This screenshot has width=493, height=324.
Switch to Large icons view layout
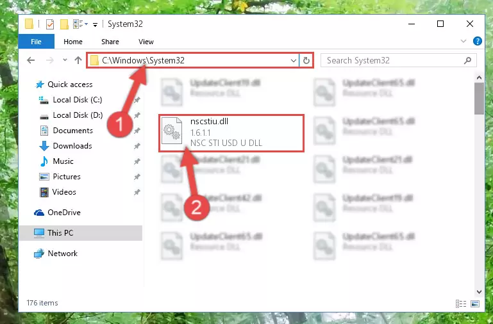pos(475,304)
